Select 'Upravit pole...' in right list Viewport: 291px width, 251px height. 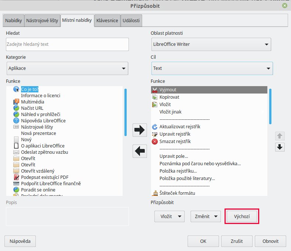point(174,156)
